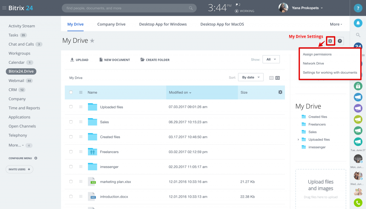This screenshot has height=209, width=366.
Task: Switch to list view of files
Action: pos(277,78)
